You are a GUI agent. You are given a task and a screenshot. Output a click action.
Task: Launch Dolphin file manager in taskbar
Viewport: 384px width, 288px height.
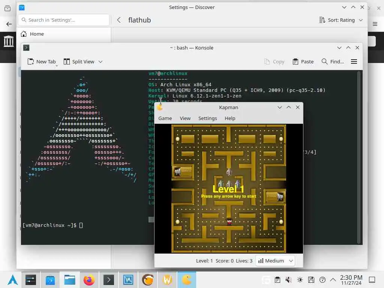(69, 280)
